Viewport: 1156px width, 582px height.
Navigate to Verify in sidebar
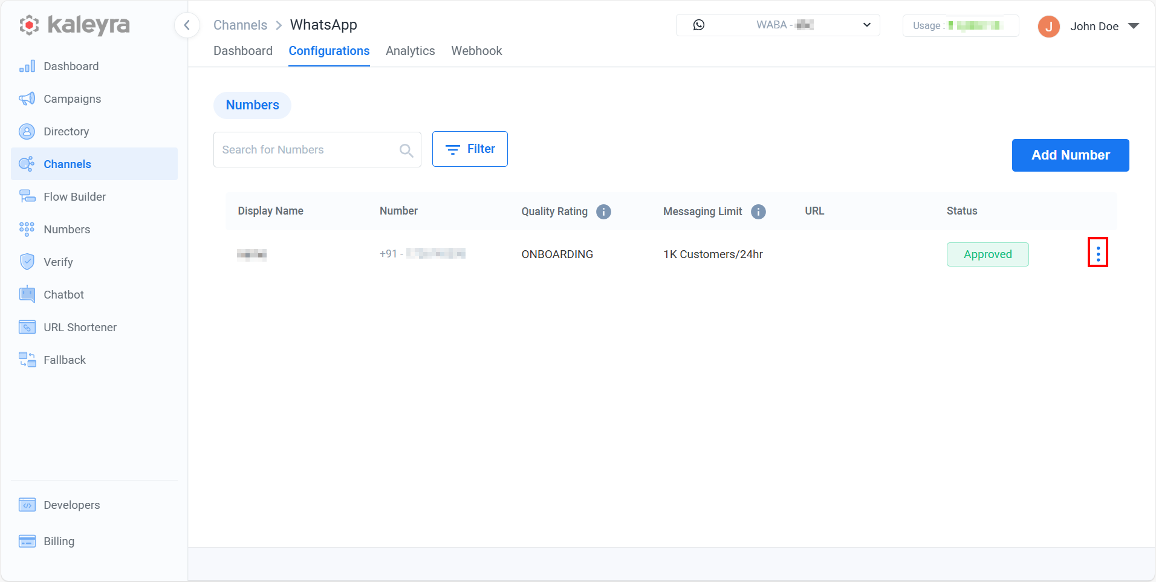(x=94, y=262)
